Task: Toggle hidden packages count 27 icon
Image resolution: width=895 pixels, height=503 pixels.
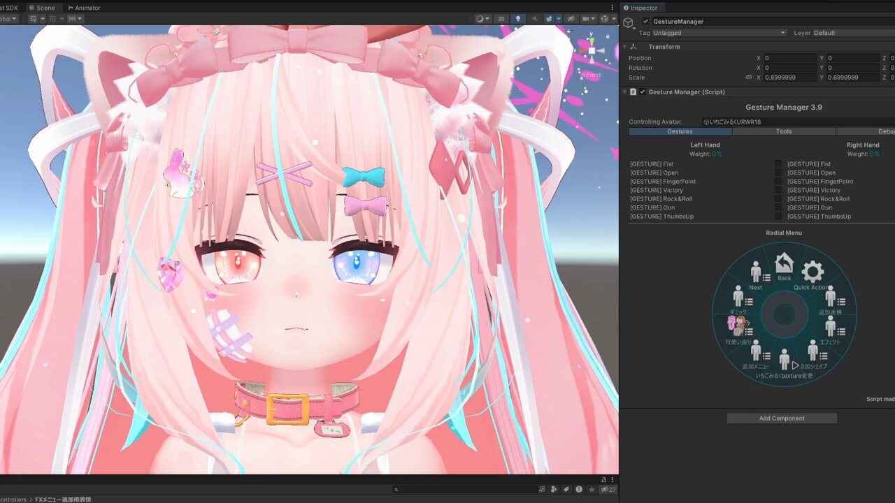Action: [608, 489]
